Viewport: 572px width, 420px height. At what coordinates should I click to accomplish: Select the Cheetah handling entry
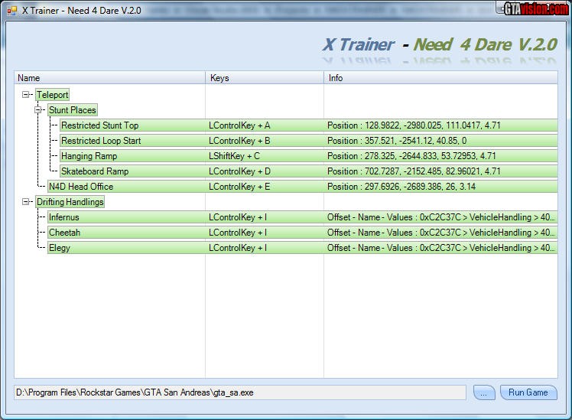pyautogui.click(x=64, y=233)
